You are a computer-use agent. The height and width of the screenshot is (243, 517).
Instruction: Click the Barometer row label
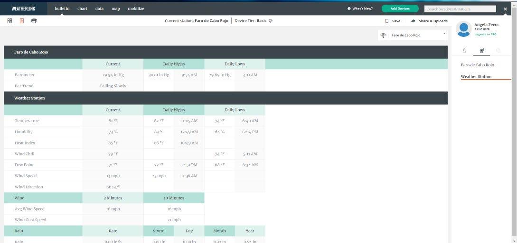(x=24, y=75)
